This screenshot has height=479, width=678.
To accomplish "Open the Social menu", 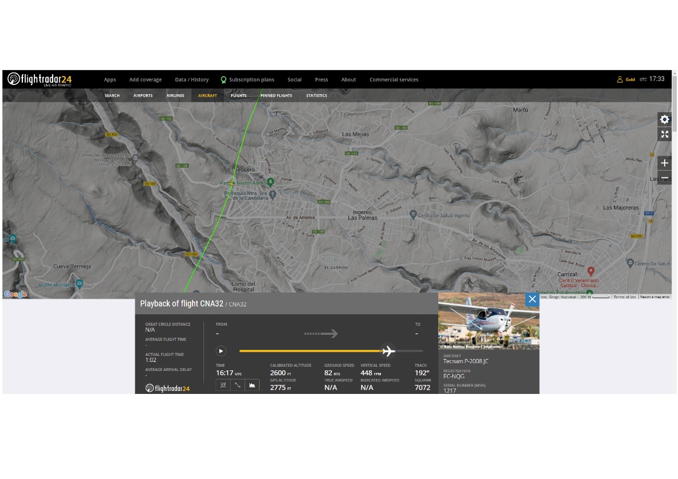I will click(295, 80).
